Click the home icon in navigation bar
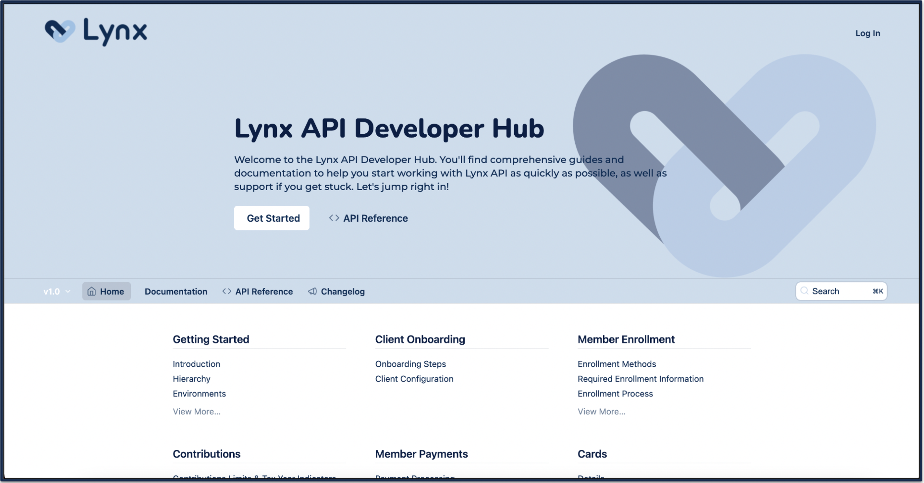This screenshot has width=924, height=483. (x=92, y=291)
